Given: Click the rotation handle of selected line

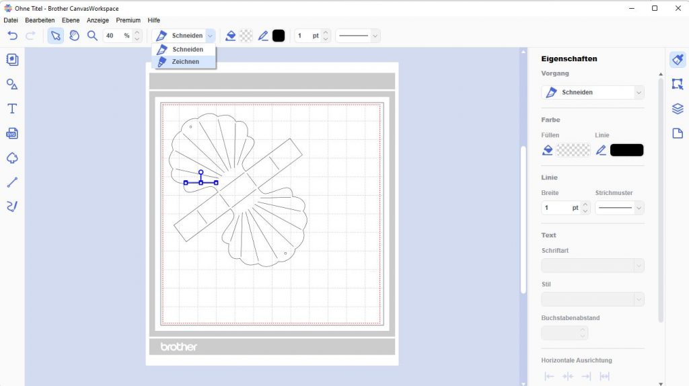Looking at the screenshot, I should point(201,172).
